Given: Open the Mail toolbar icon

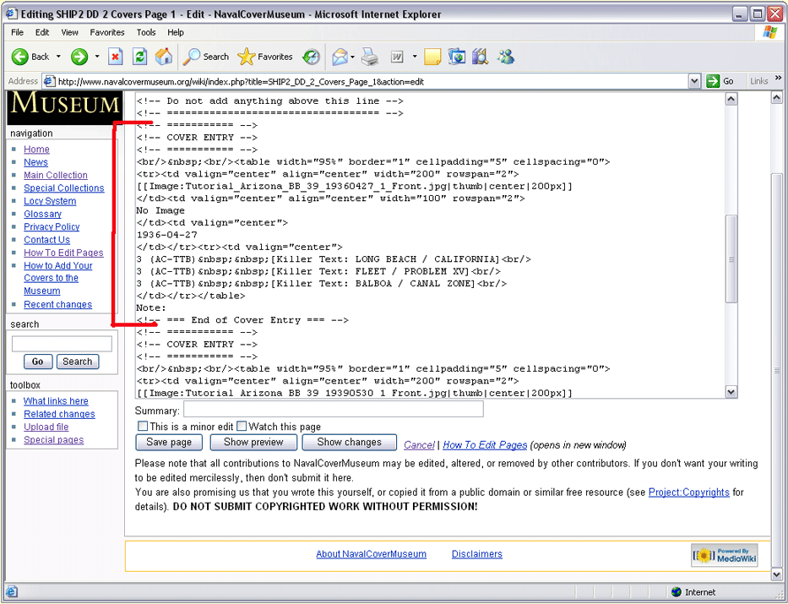Looking at the screenshot, I should pyautogui.click(x=340, y=57).
